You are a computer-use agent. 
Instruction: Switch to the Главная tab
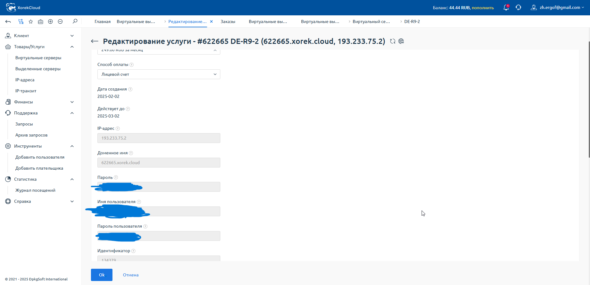(103, 21)
